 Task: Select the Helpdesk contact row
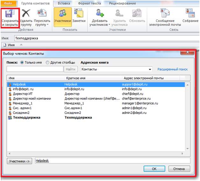pyautogui.click(x=96, y=84)
